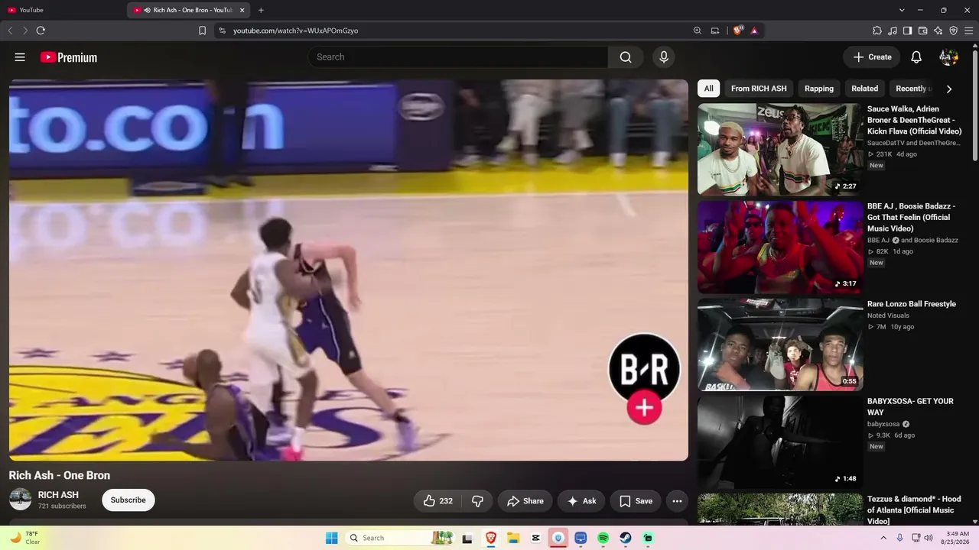Viewport: 979px width, 550px height.
Task: Open the taskbar clock and date
Action: [958, 538]
